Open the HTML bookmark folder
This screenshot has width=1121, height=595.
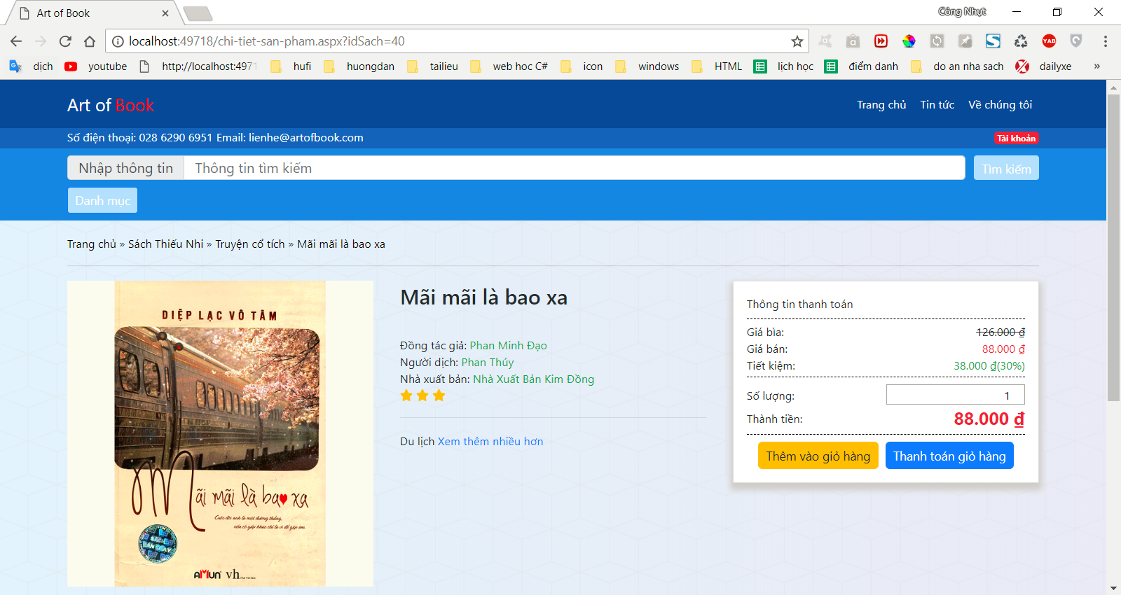pyautogui.click(x=717, y=66)
